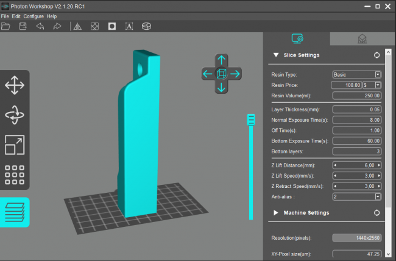Click the Redo arrow icon
Image resolution: width=396 pixels, height=261 pixels.
57,26
